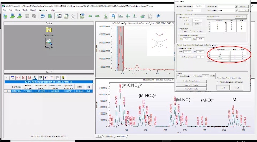Toggle the Empirical Rules checkbox
This screenshot has height=142, width=257.
(x=208, y=17)
